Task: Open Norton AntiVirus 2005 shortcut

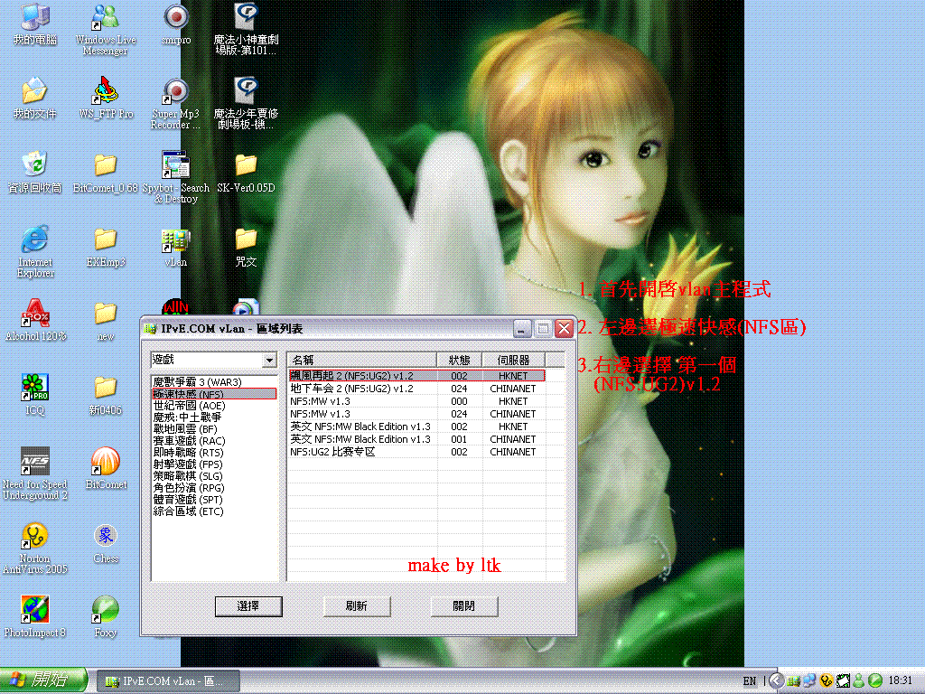Action: pyautogui.click(x=34, y=539)
